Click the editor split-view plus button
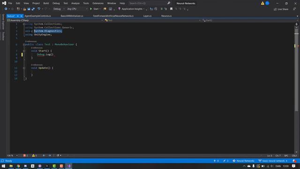 click(x=297, y=24)
